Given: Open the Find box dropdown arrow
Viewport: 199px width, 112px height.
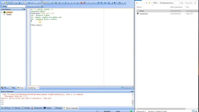Looking at the screenshot, I should [x=26, y=6].
